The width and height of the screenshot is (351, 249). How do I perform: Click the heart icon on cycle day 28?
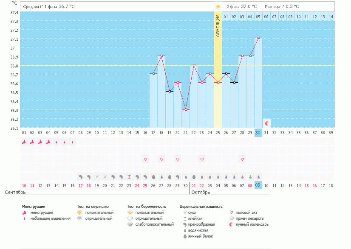pyautogui.click(x=242, y=159)
